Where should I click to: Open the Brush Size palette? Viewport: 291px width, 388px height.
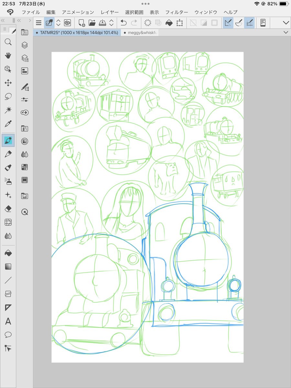coord(24,113)
